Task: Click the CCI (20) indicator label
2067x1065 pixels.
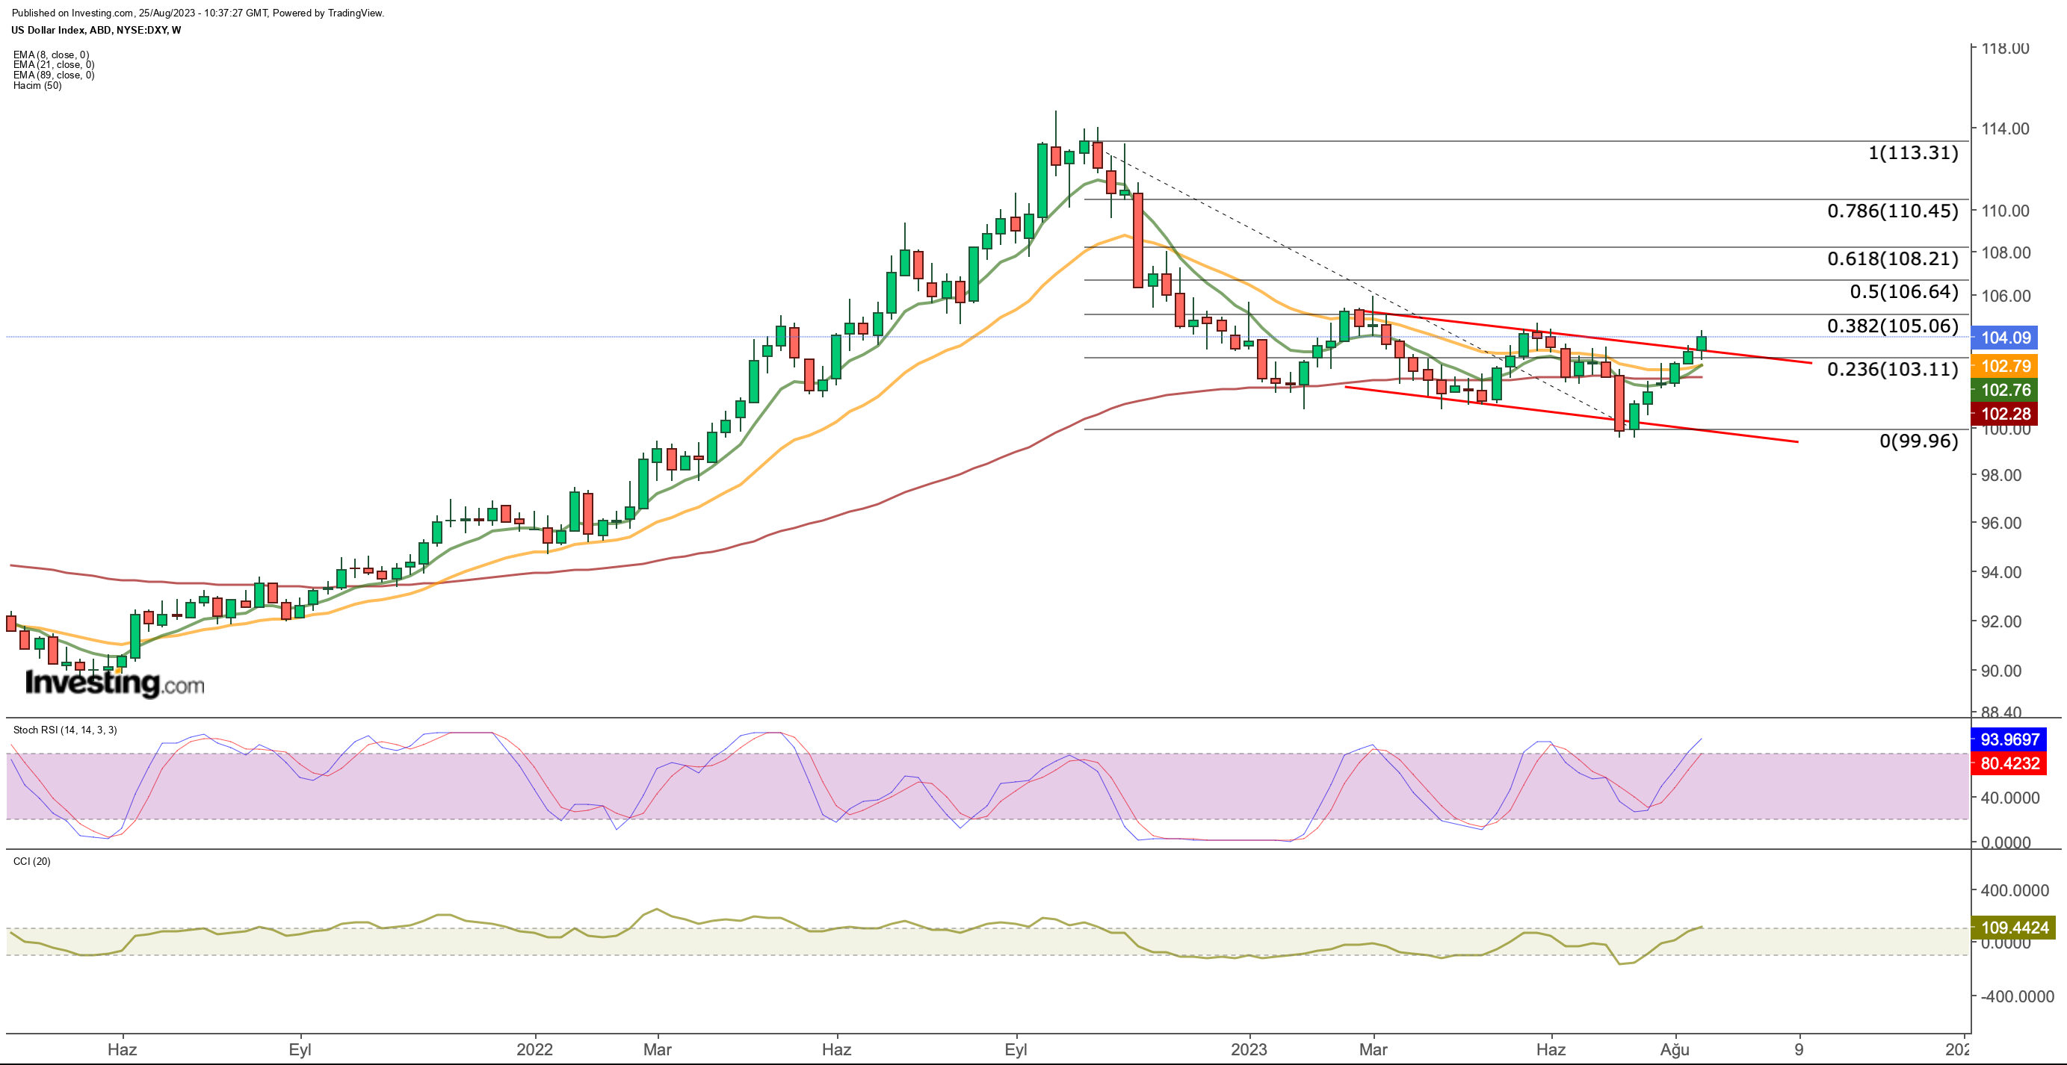Action: click(32, 861)
